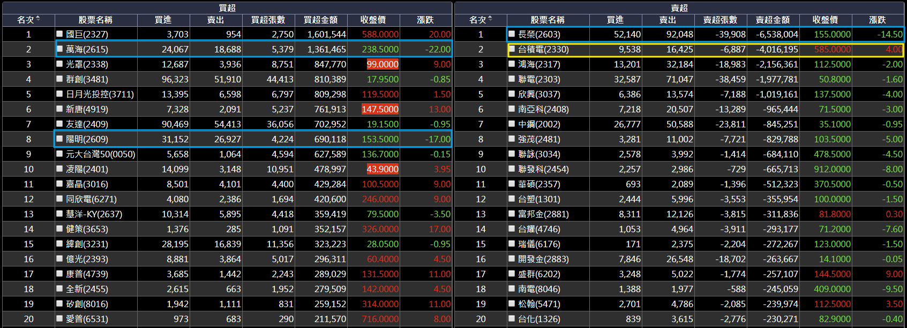Mark the 聯電(2303) checkbox
The width and height of the screenshot is (907, 328).
point(512,79)
